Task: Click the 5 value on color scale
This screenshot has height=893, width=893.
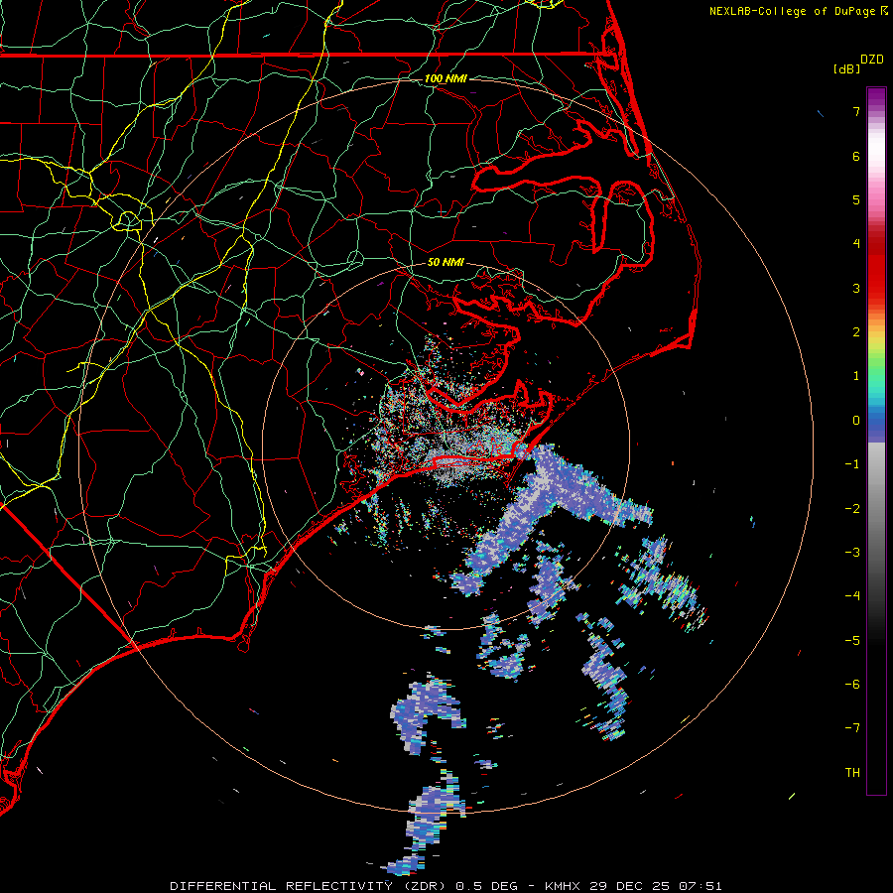Action: [856, 199]
